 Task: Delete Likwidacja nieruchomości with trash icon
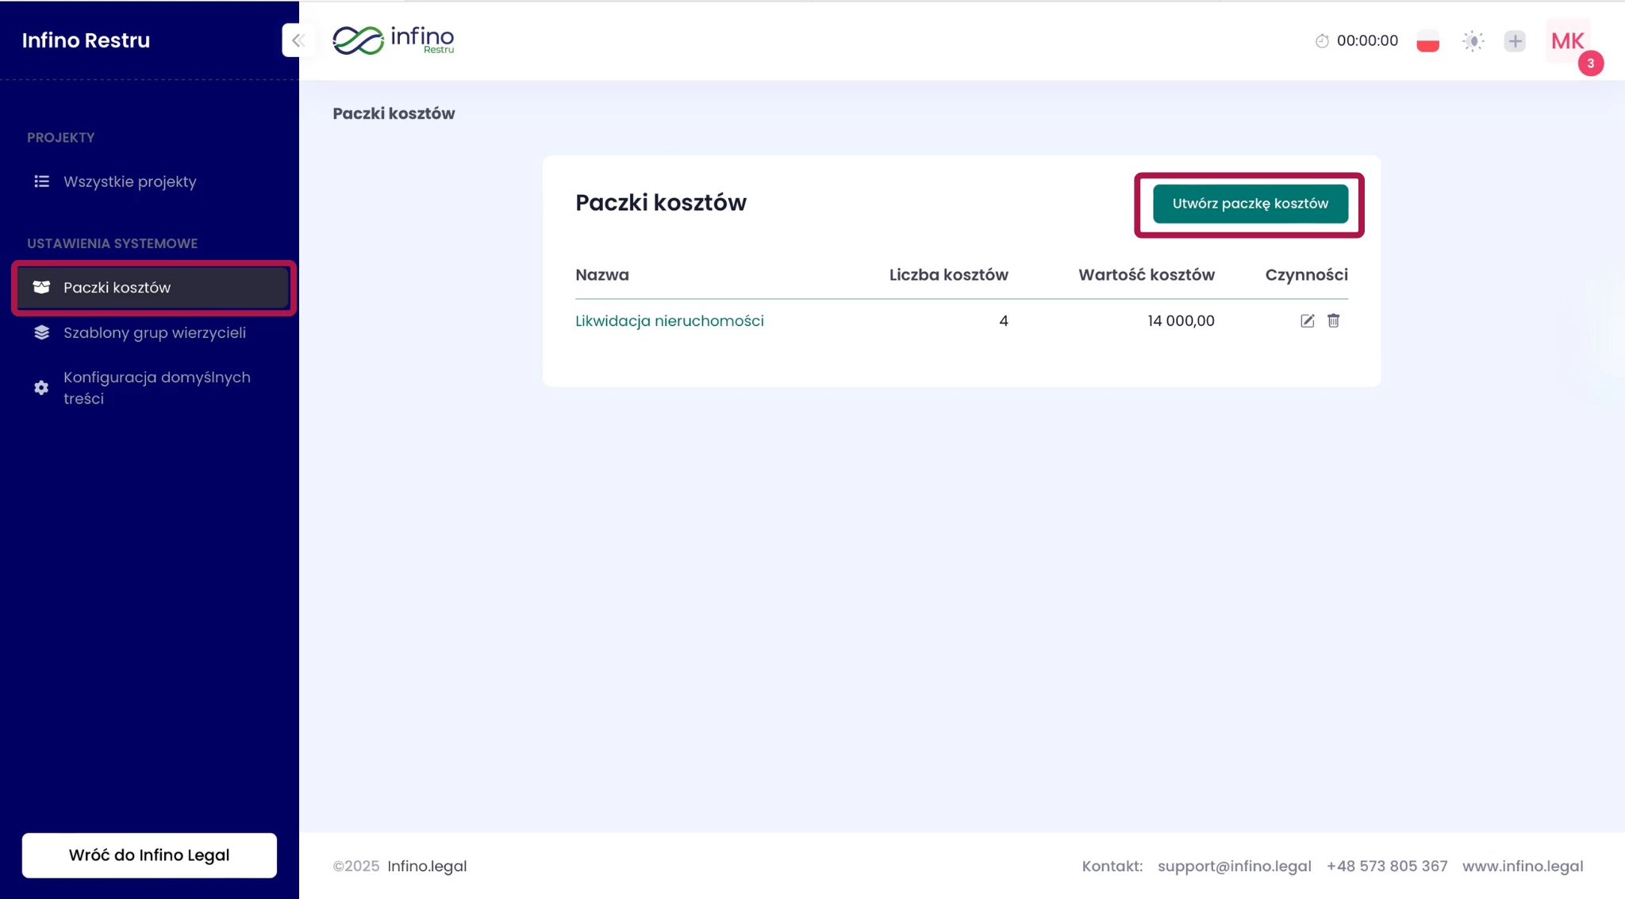tap(1333, 321)
